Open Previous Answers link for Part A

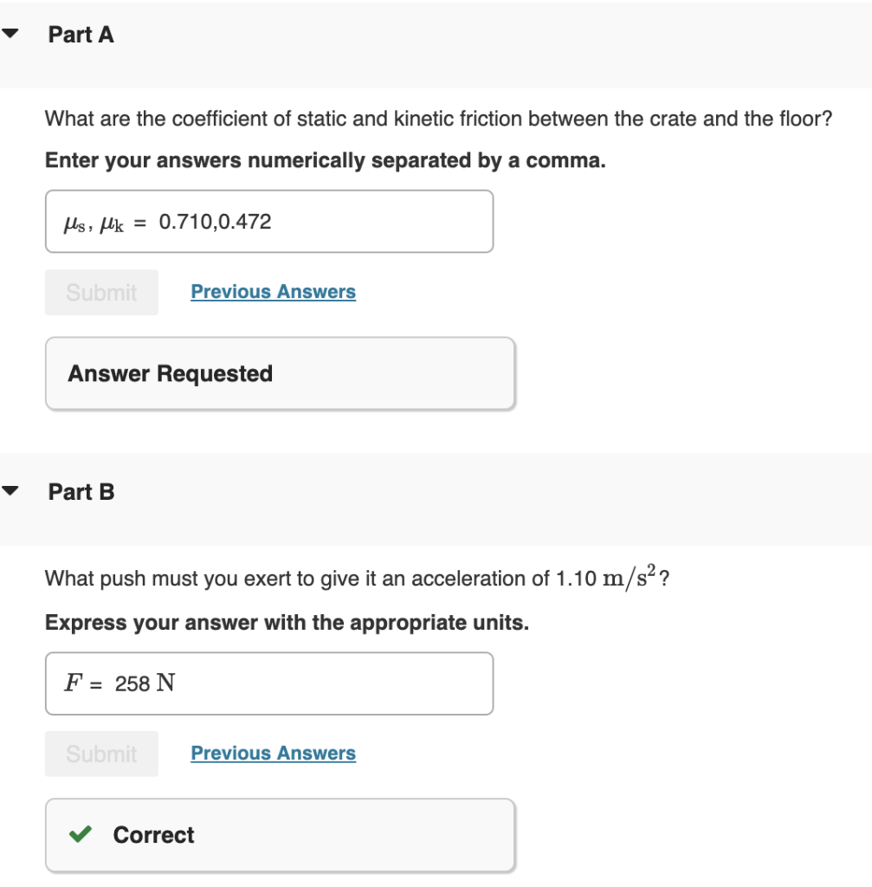pos(273,292)
